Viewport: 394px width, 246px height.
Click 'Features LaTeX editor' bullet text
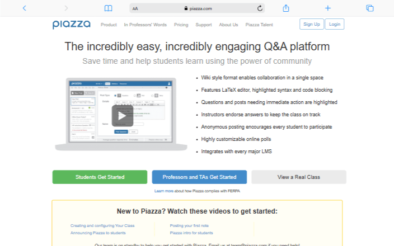click(x=266, y=90)
